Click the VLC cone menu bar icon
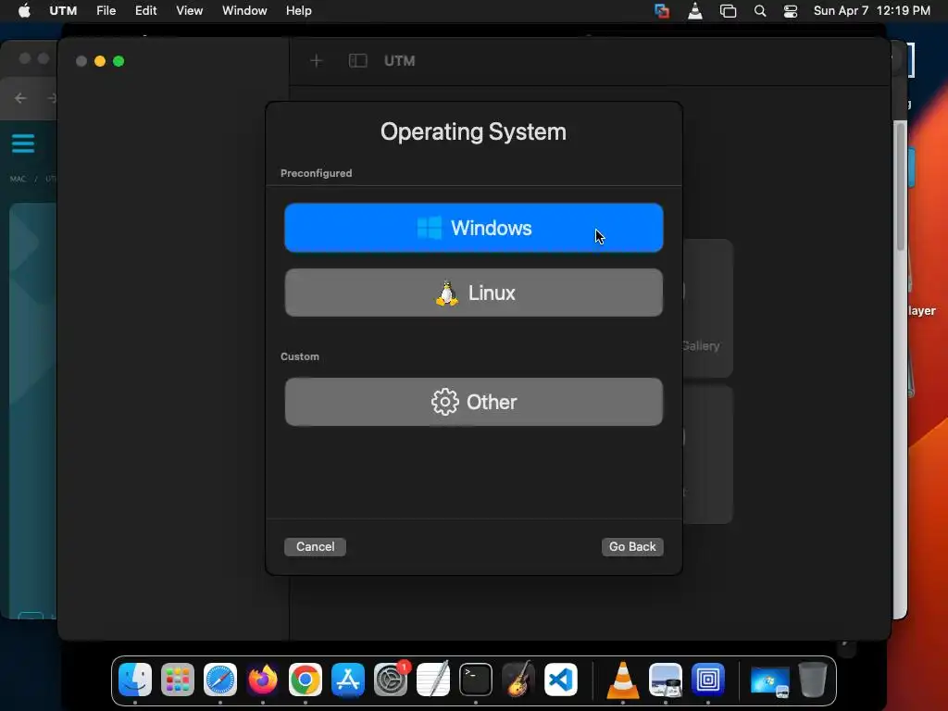 (695, 11)
